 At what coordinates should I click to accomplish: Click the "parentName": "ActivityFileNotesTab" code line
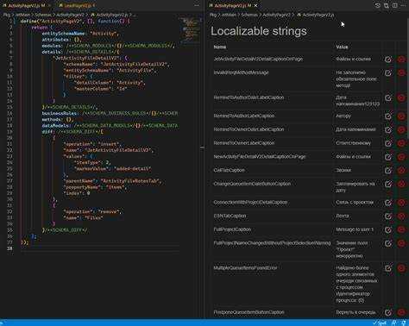pos(113,181)
